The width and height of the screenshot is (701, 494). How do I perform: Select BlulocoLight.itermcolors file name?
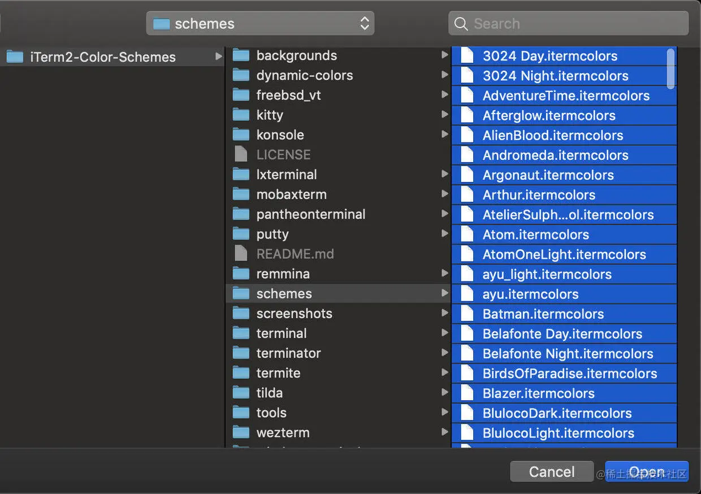pyautogui.click(x=559, y=433)
